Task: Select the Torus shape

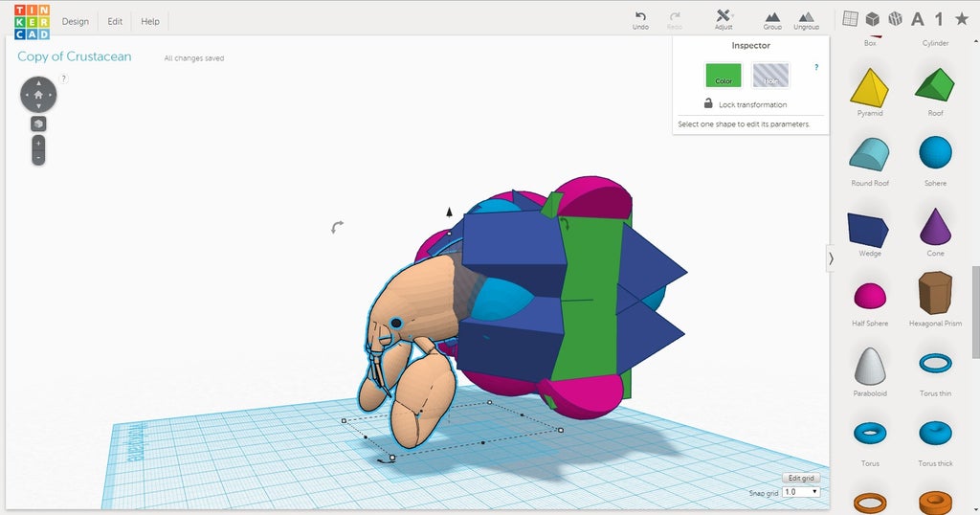Action: coord(869,442)
